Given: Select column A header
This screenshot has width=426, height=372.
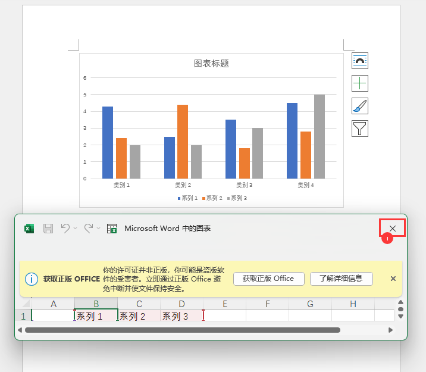Looking at the screenshot, I should 54,304.
